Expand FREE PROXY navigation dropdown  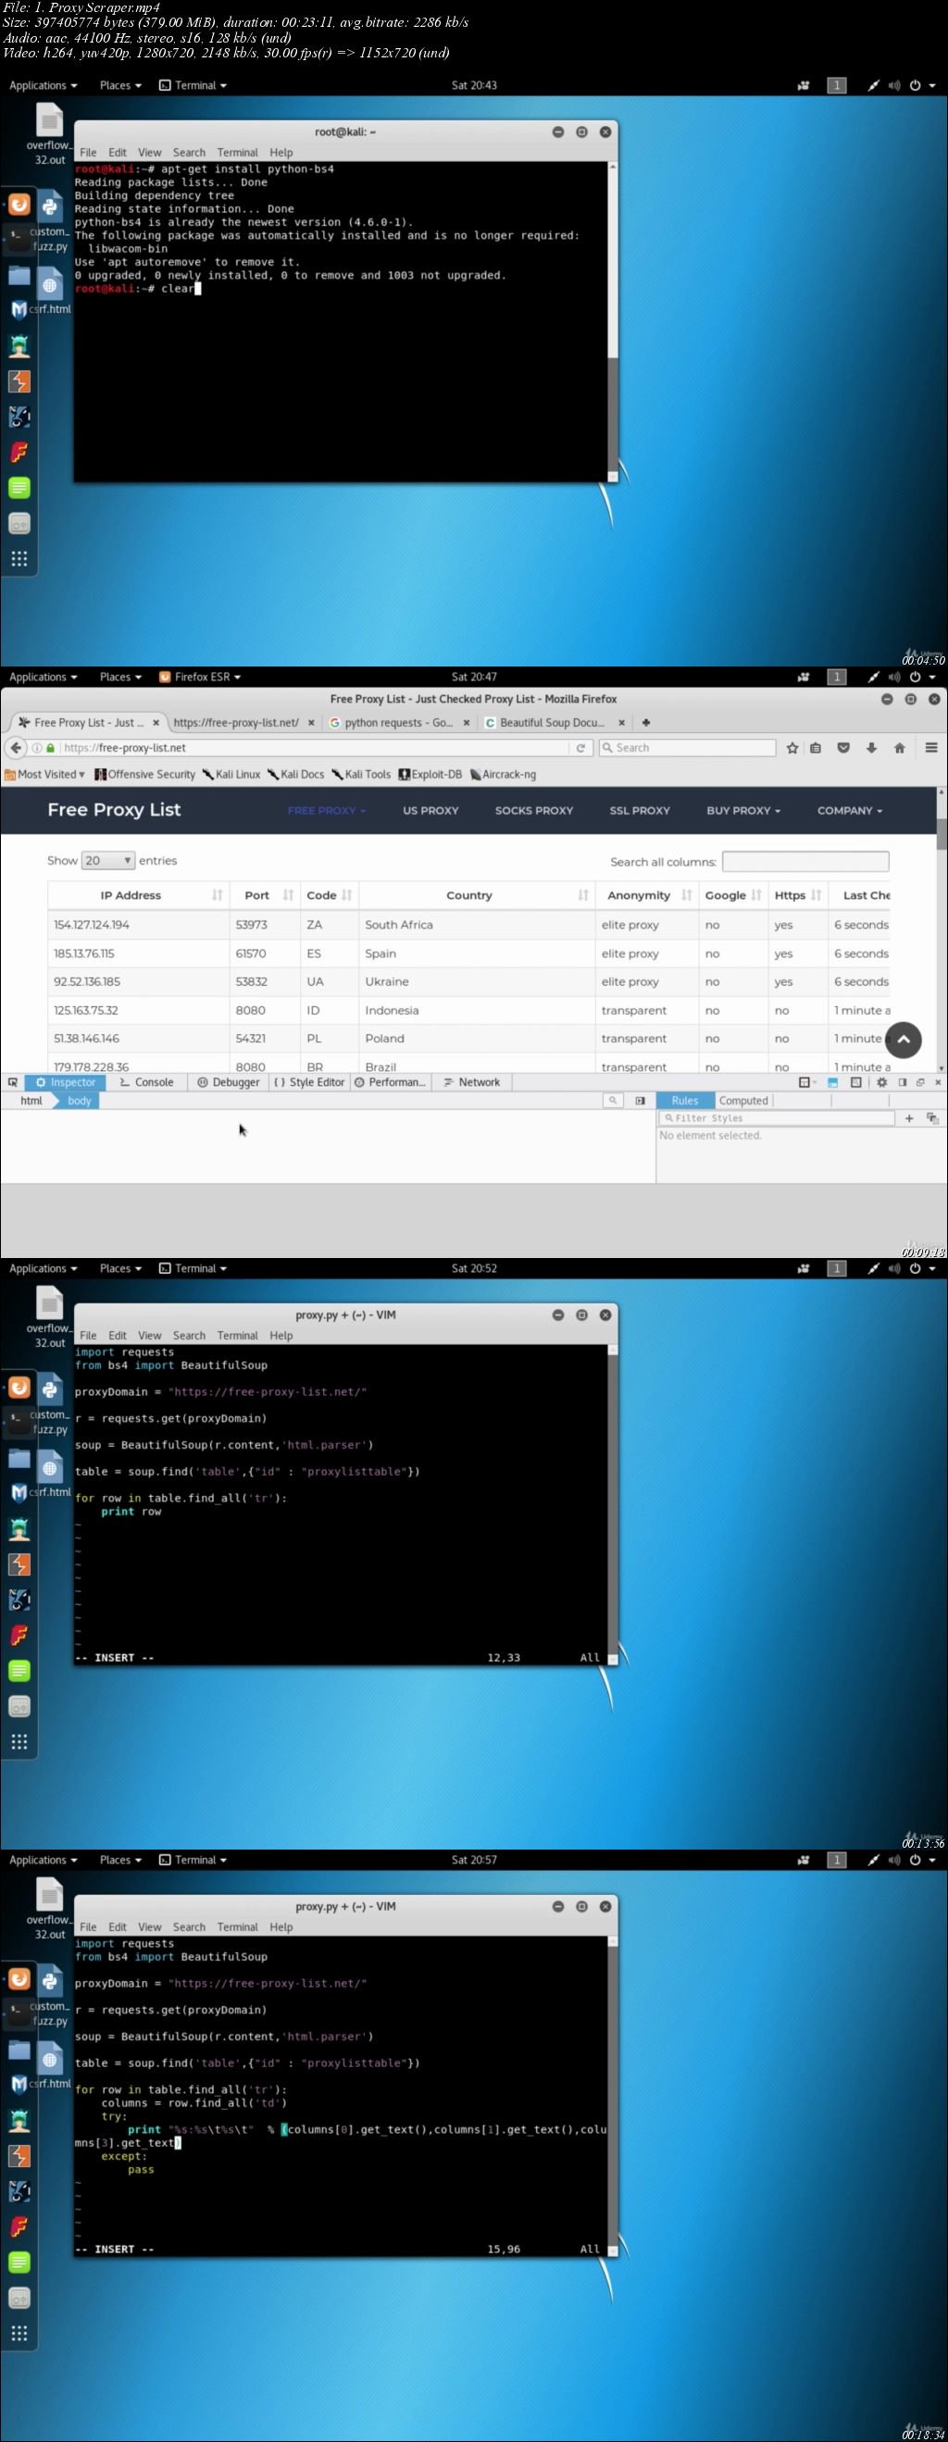(326, 811)
